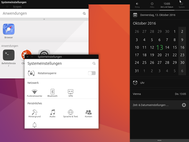189x142 pixels.
Task: Open the bell notifications settings icon
Action: tap(34, 125)
